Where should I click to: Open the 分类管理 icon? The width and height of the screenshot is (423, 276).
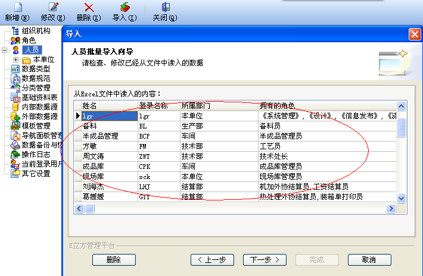[15, 88]
